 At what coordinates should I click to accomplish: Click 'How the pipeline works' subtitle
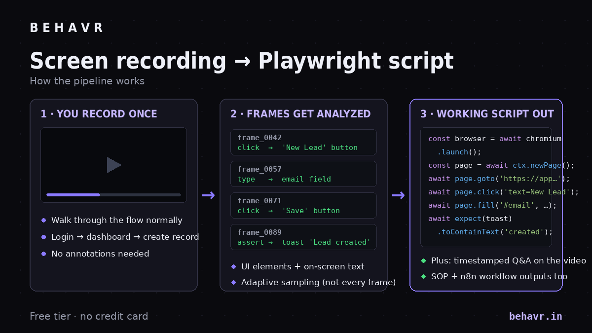[87, 81]
